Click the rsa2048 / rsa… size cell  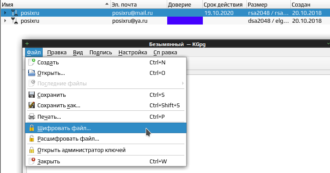click(x=268, y=13)
